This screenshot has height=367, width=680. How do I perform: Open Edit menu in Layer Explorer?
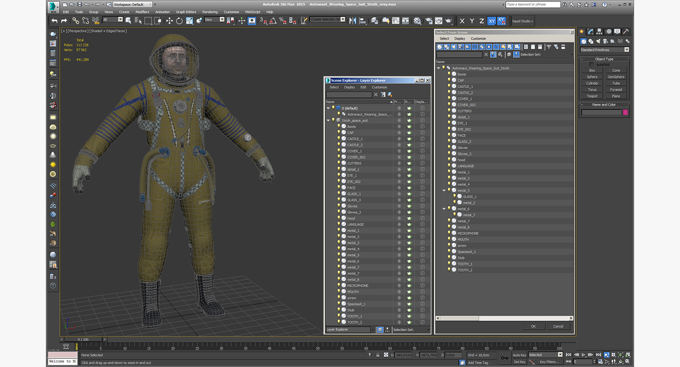[x=363, y=87]
